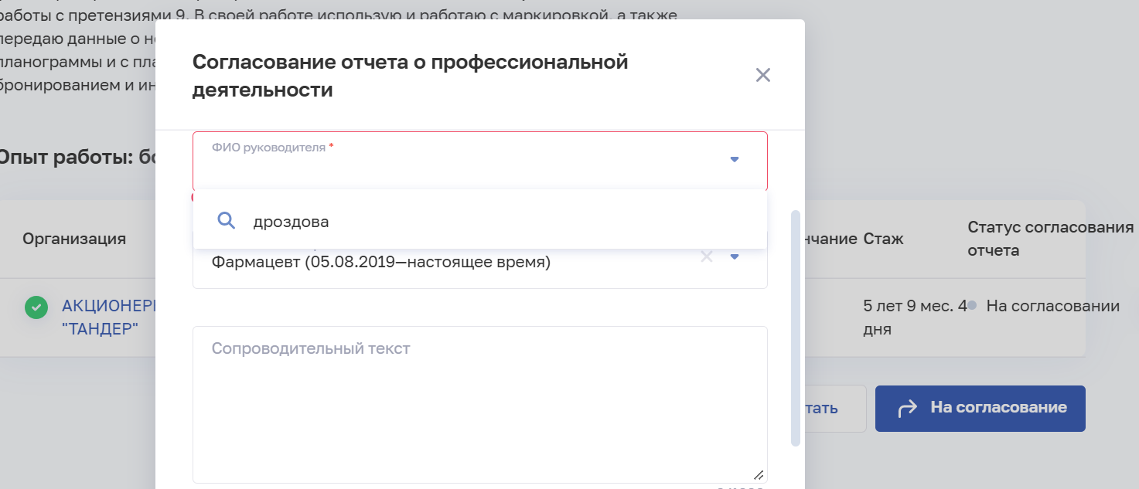Click the Стаж column header
The width and height of the screenshot is (1139, 489).
[x=885, y=239]
